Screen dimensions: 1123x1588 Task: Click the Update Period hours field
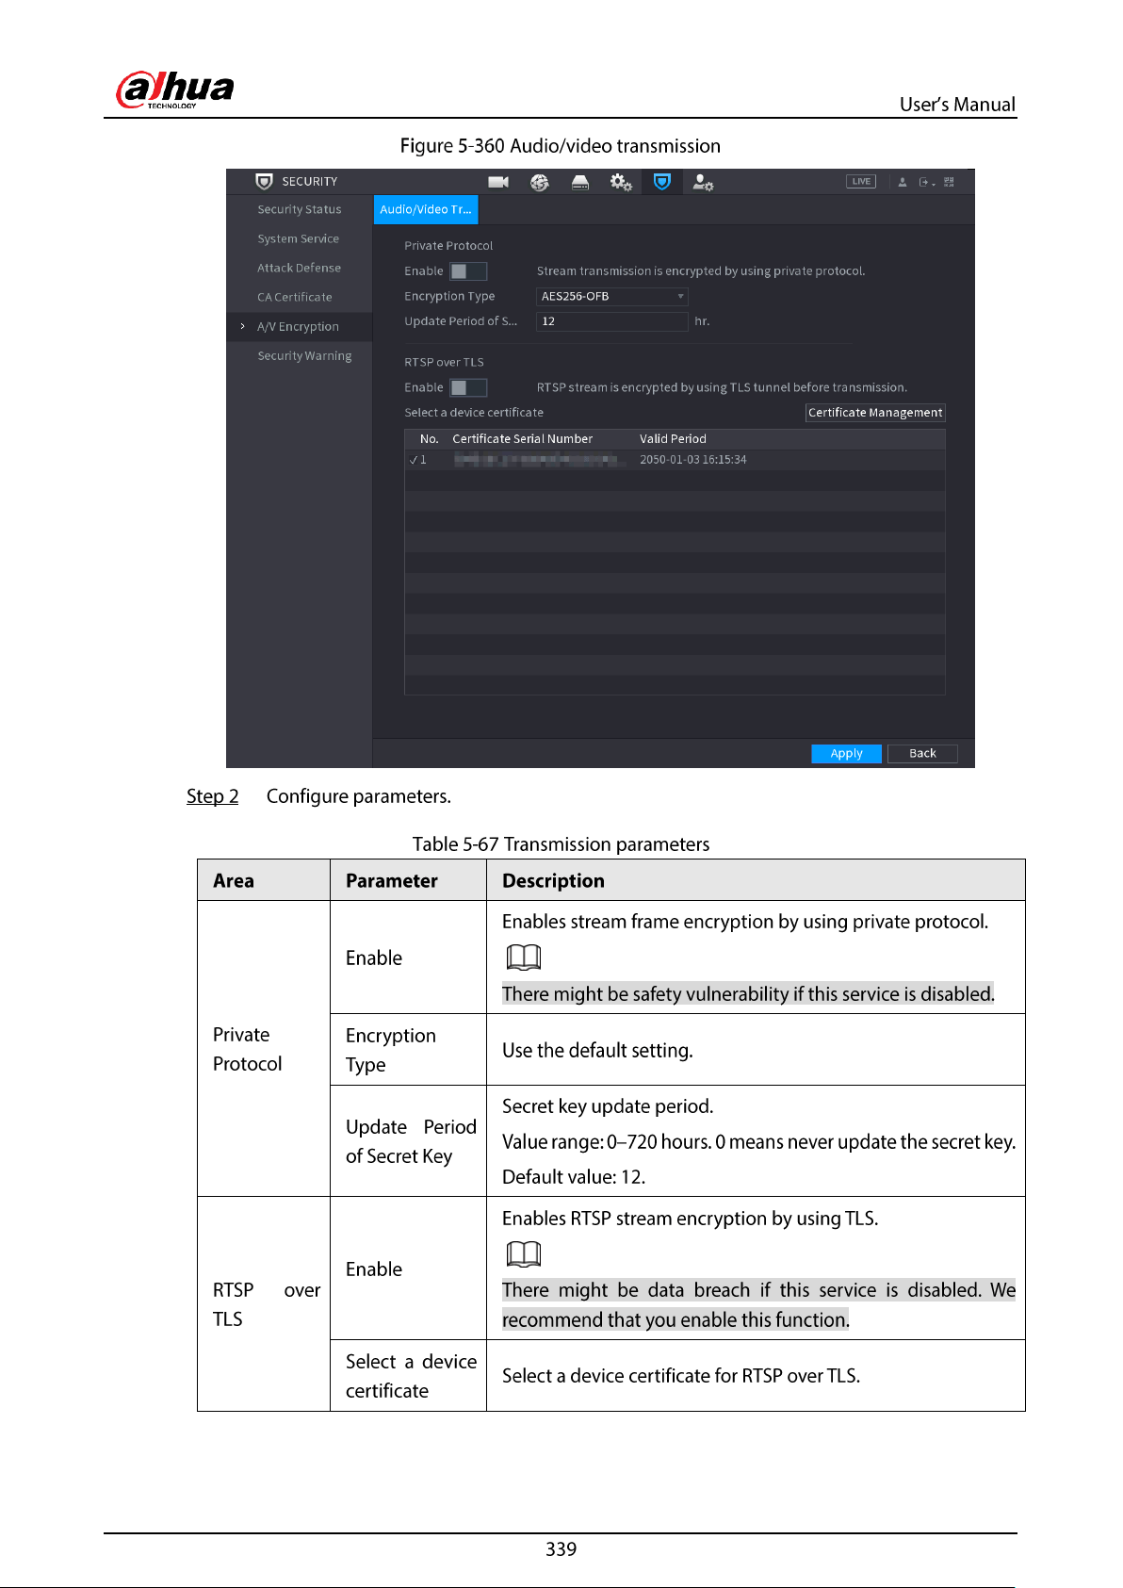click(x=612, y=321)
